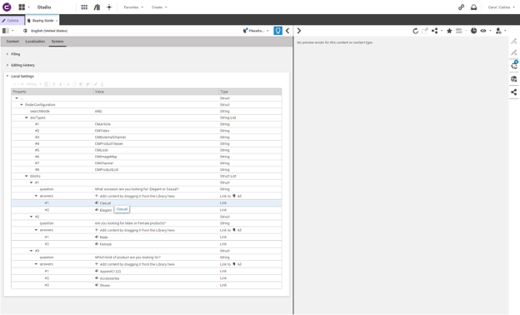Image resolution: width=520 pixels, height=315 pixels.
Task: Click the locale globe icon next to English
Action: [25, 31]
